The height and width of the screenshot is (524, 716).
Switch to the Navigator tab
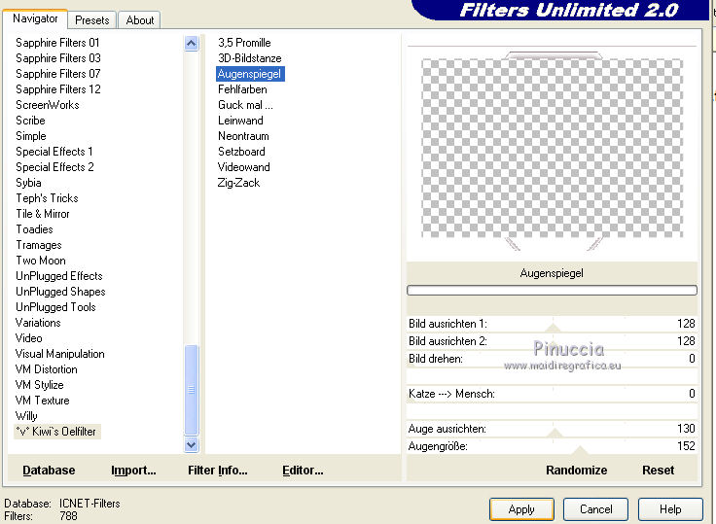coord(35,18)
